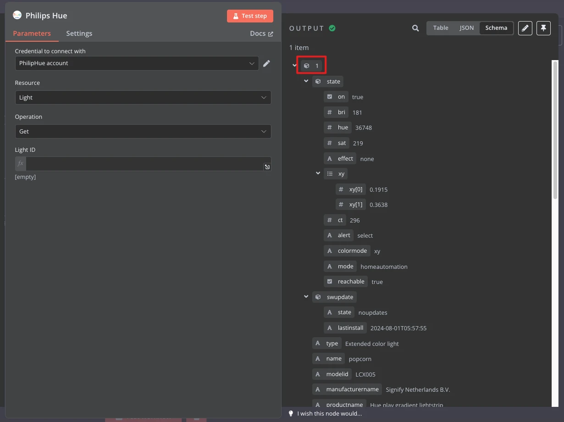Screen dimensions: 564x422
Task: Switch to the Parameters tab
Action: coord(32,33)
